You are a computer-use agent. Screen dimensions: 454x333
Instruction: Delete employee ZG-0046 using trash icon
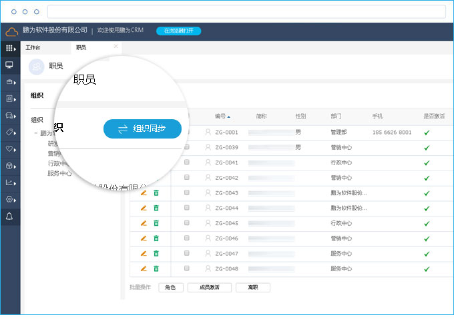pos(156,238)
